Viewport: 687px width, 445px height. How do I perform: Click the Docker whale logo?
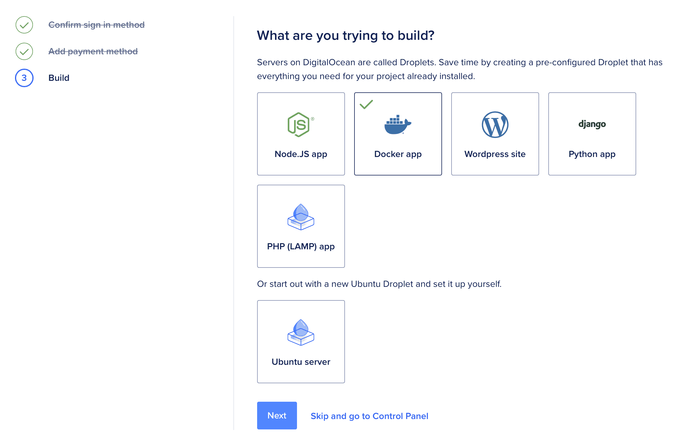coord(398,125)
